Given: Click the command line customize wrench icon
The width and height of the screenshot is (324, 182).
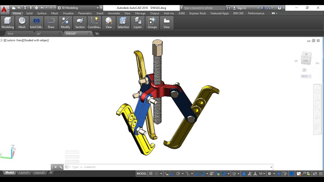Looking at the screenshot, I should pyautogui.click(x=61, y=167).
